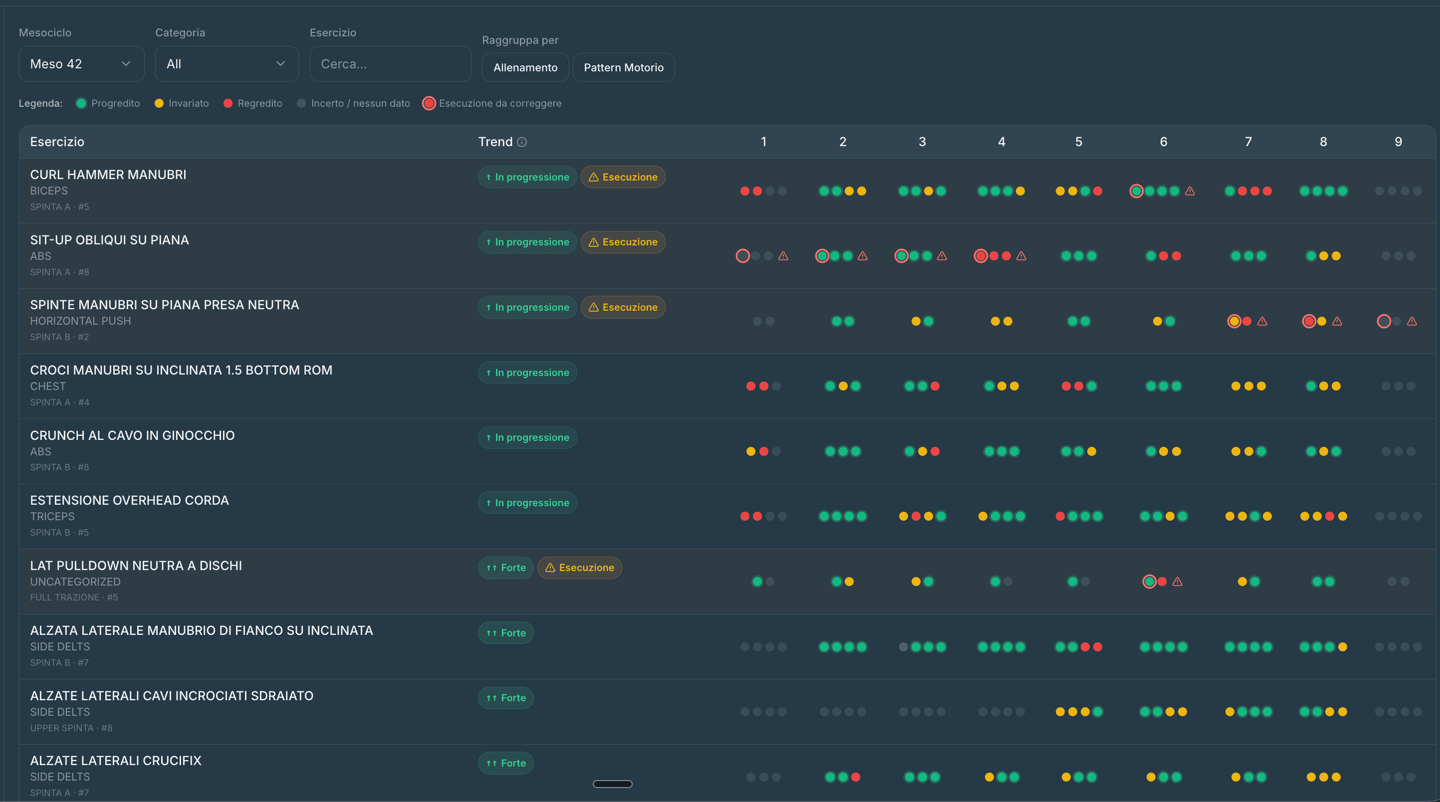Viewport: 1440px width, 802px height.
Task: Click the yellow Invariato legend dot
Action: (x=159, y=103)
